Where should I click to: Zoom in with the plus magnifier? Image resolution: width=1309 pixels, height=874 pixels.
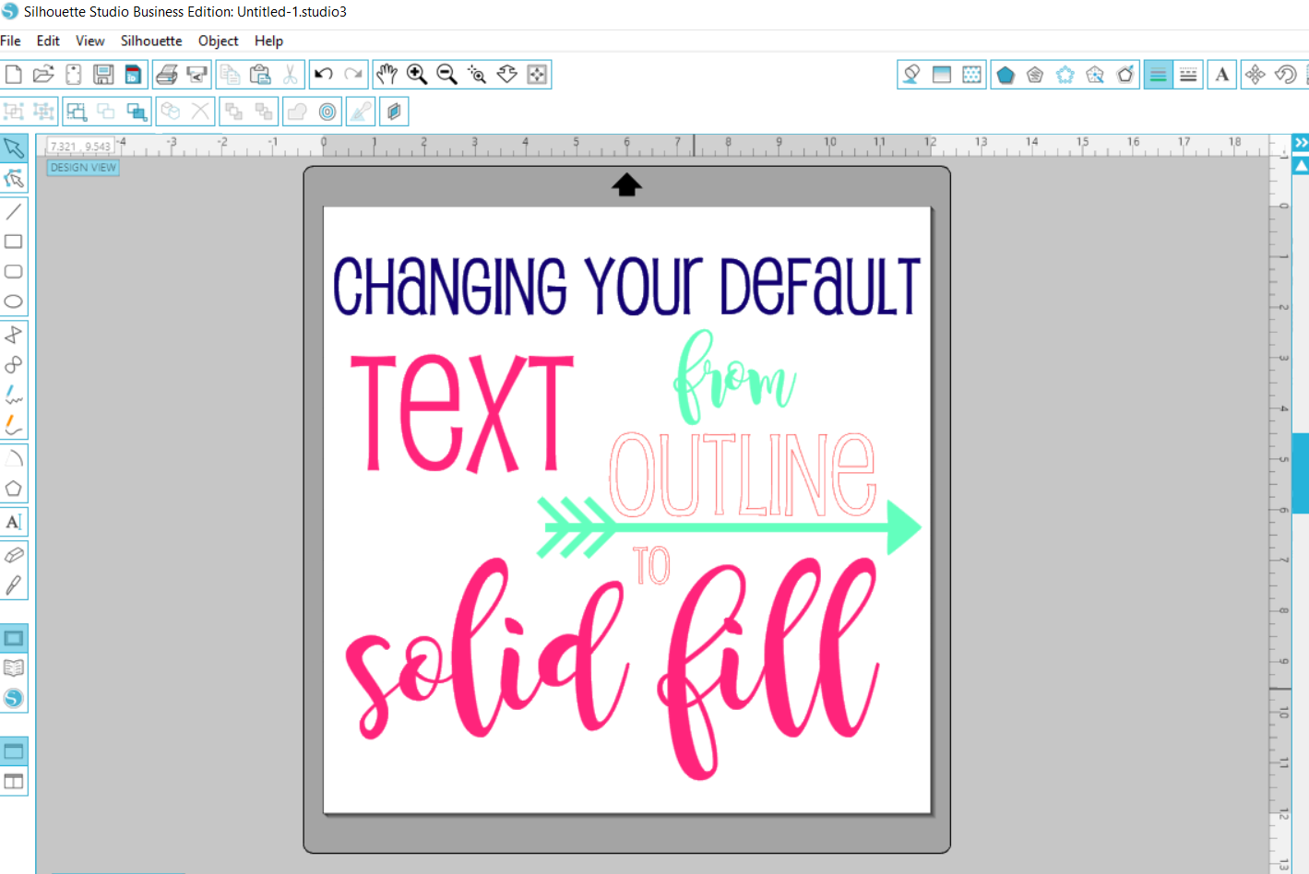tap(417, 75)
